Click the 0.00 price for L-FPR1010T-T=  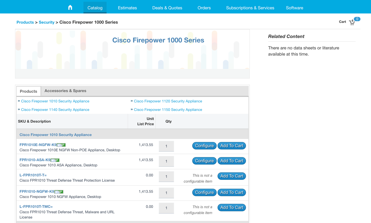[x=149, y=175]
